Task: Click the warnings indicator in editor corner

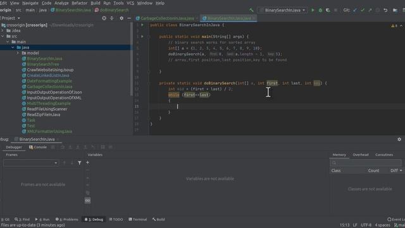Action: point(394,25)
